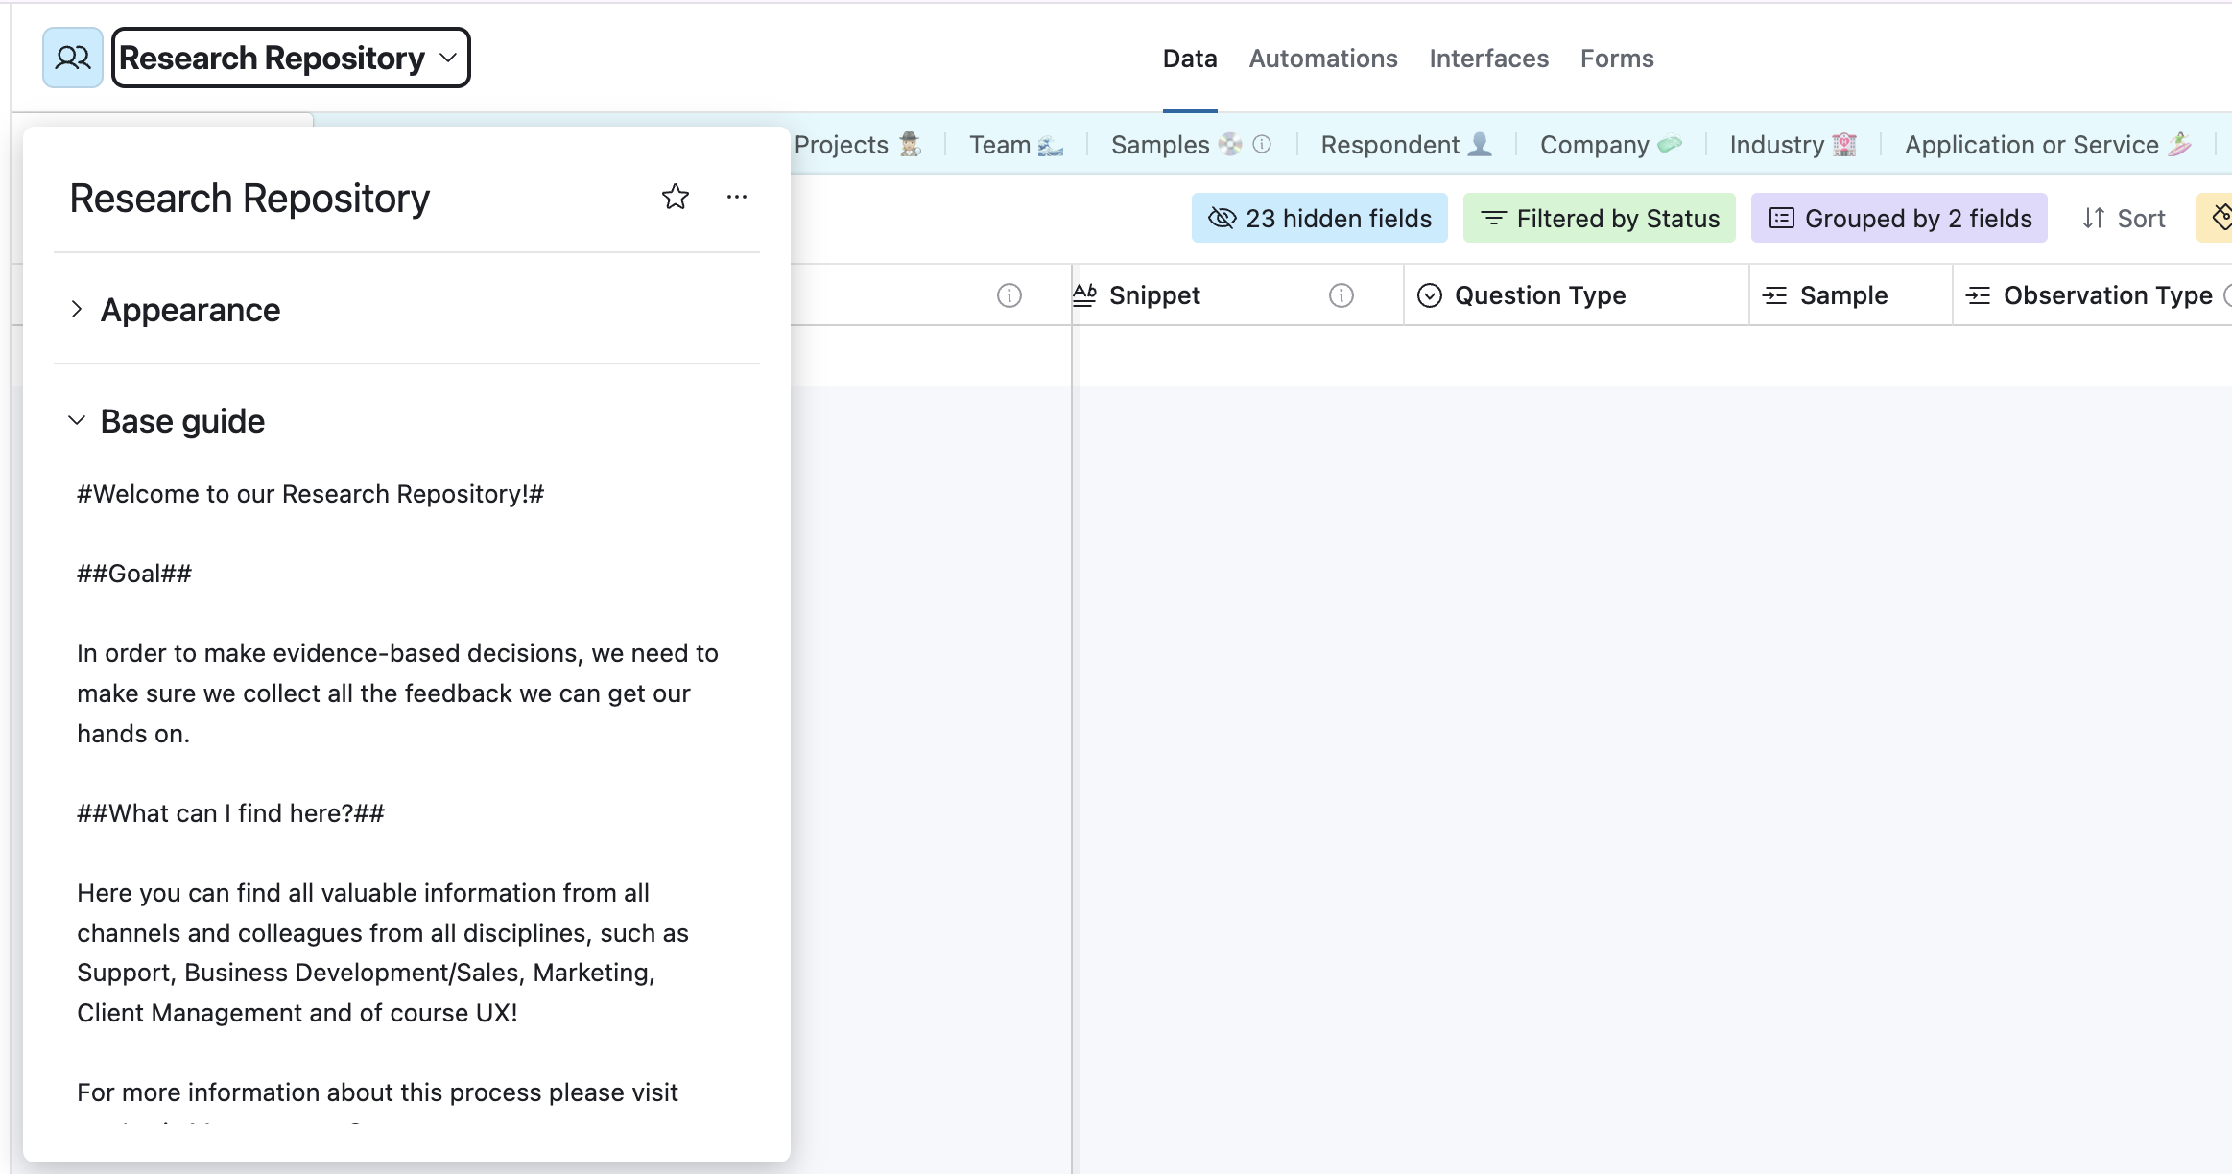Viewport: 2232px width, 1174px height.
Task: Click the info icon left of Snippet column
Action: 1009,295
